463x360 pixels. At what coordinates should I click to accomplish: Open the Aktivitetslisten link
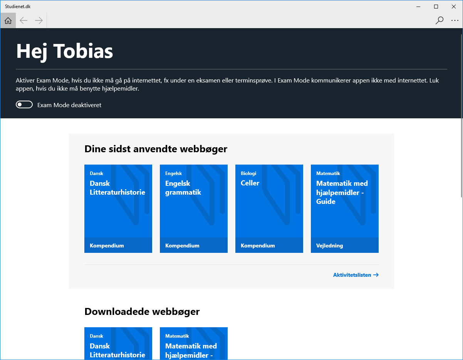pyautogui.click(x=356, y=275)
